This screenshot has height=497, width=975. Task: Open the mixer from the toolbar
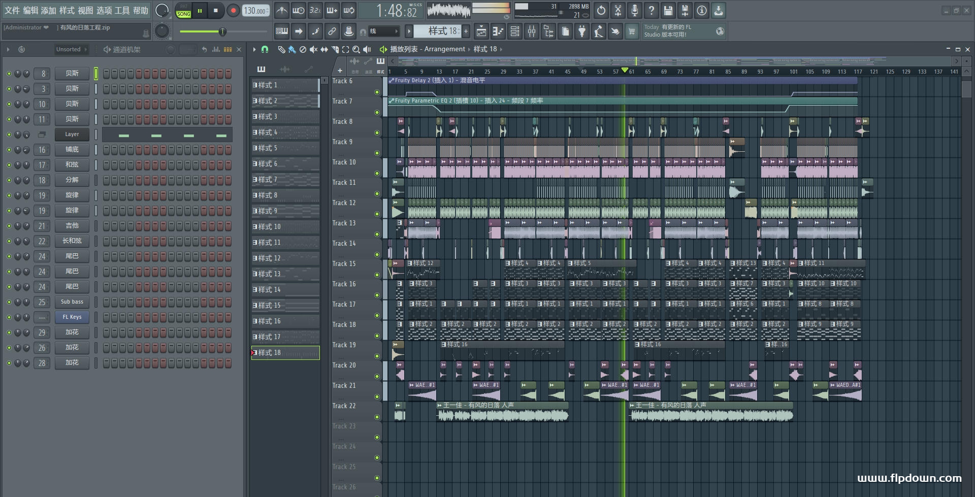[532, 31]
